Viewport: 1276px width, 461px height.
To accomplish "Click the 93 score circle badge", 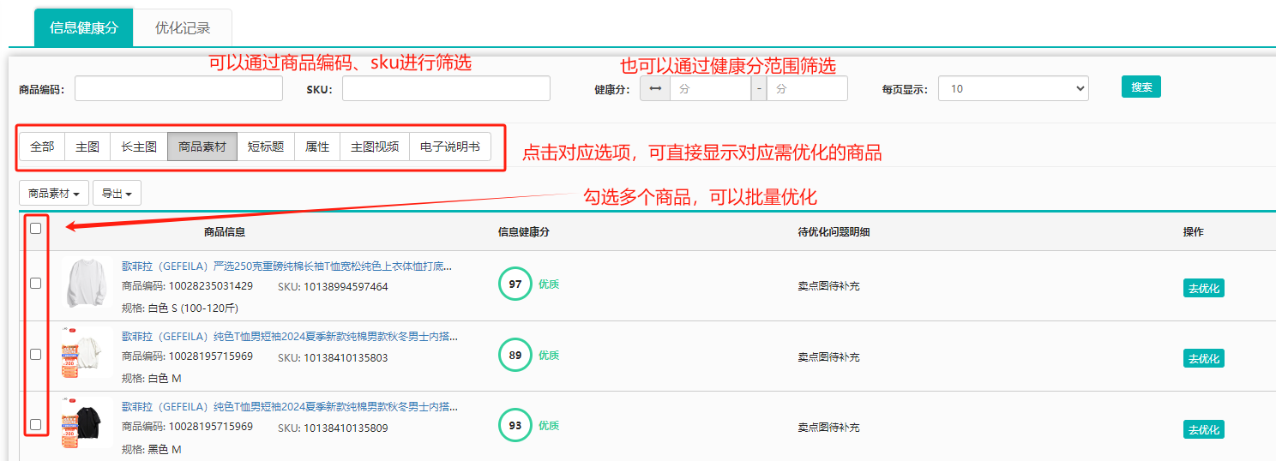I will pyautogui.click(x=515, y=425).
